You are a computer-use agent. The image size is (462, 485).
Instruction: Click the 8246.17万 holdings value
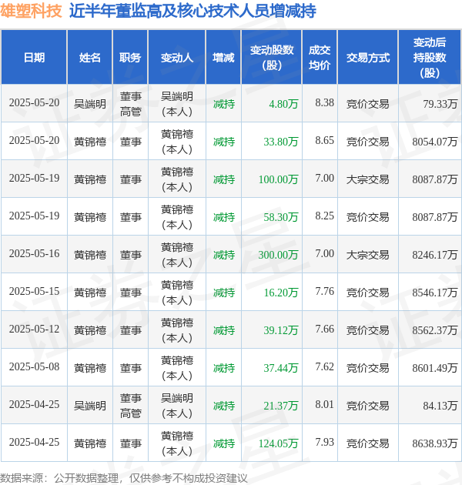(435, 255)
